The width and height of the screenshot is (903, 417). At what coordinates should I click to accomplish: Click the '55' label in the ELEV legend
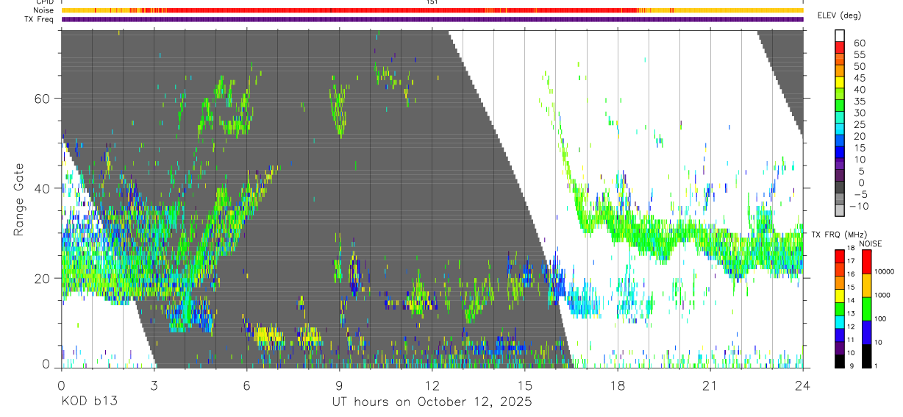click(x=860, y=54)
